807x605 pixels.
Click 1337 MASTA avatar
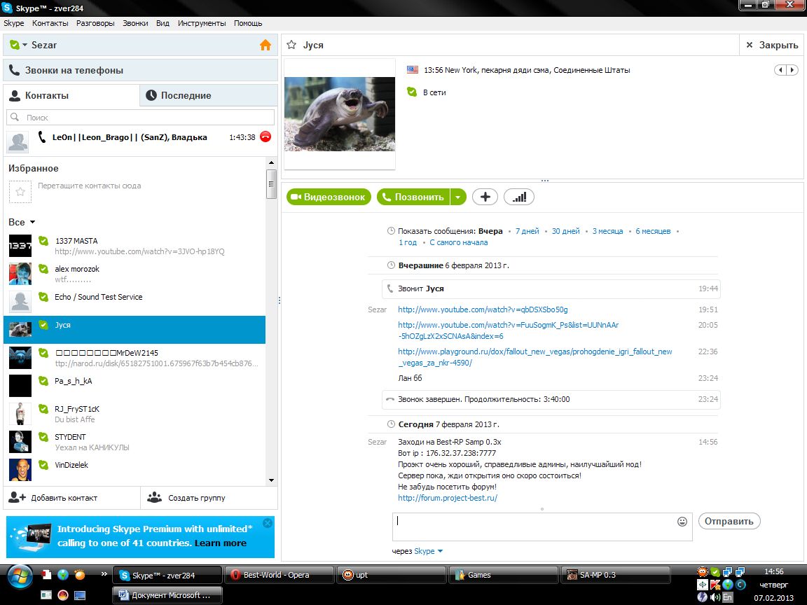pyautogui.click(x=20, y=246)
